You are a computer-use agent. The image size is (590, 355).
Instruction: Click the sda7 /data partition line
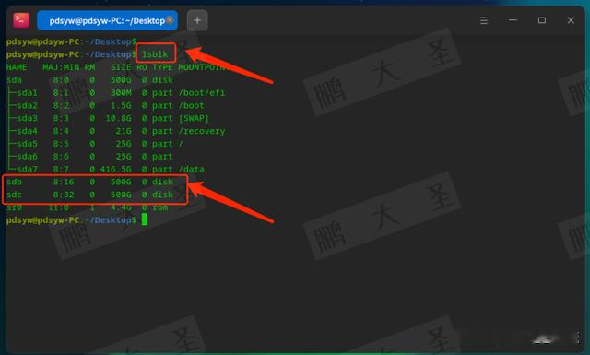click(x=107, y=170)
